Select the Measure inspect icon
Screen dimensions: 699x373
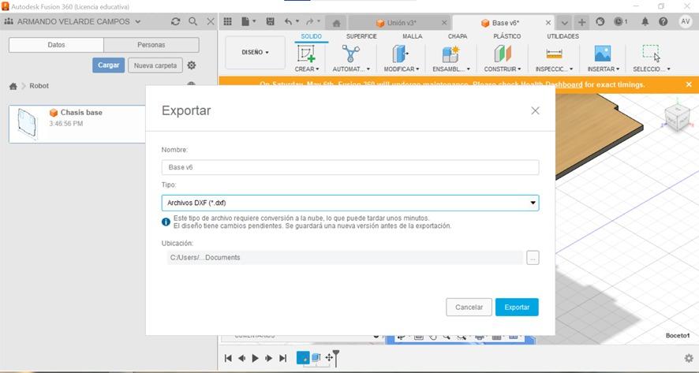tap(554, 54)
